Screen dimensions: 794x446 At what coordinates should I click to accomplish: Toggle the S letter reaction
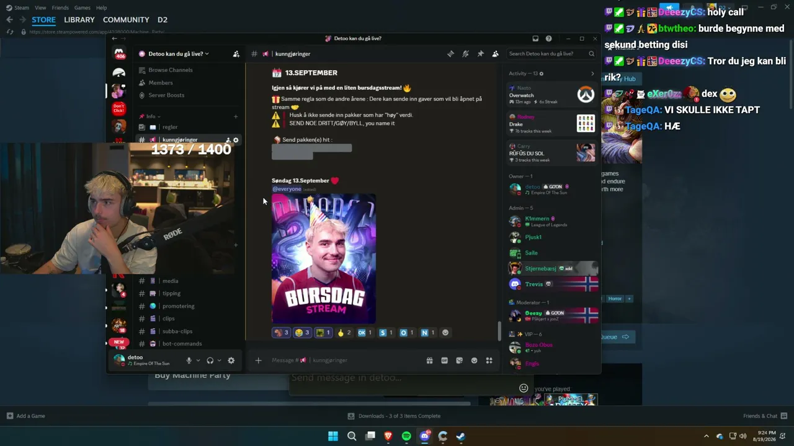pyautogui.click(x=386, y=333)
